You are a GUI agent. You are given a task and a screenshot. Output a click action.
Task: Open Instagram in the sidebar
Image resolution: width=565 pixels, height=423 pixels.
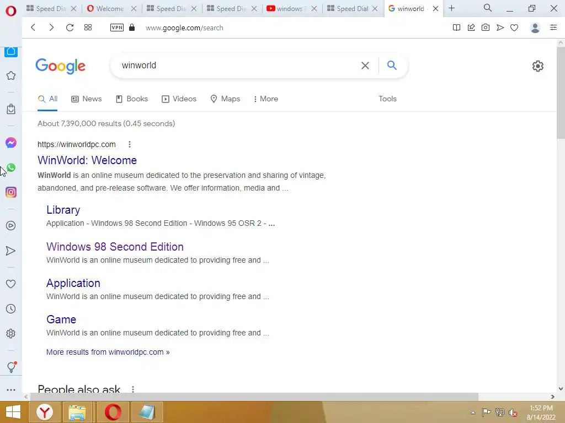[x=11, y=192]
